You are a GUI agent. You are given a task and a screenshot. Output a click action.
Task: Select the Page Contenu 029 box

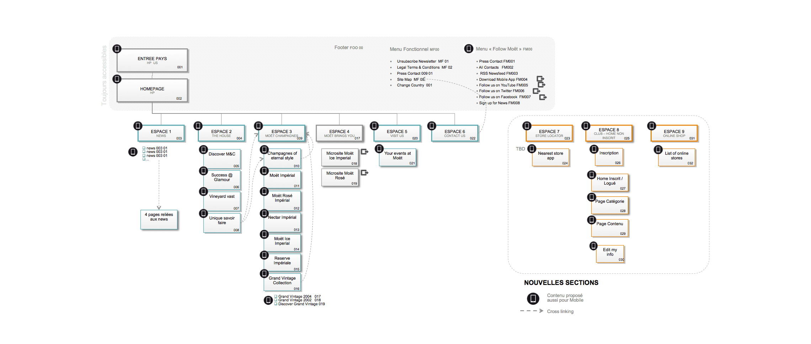click(610, 228)
